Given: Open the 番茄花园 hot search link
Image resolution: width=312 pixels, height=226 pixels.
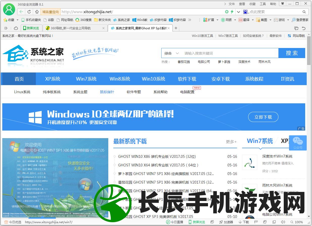Looking at the screenshot, I should (184, 62).
